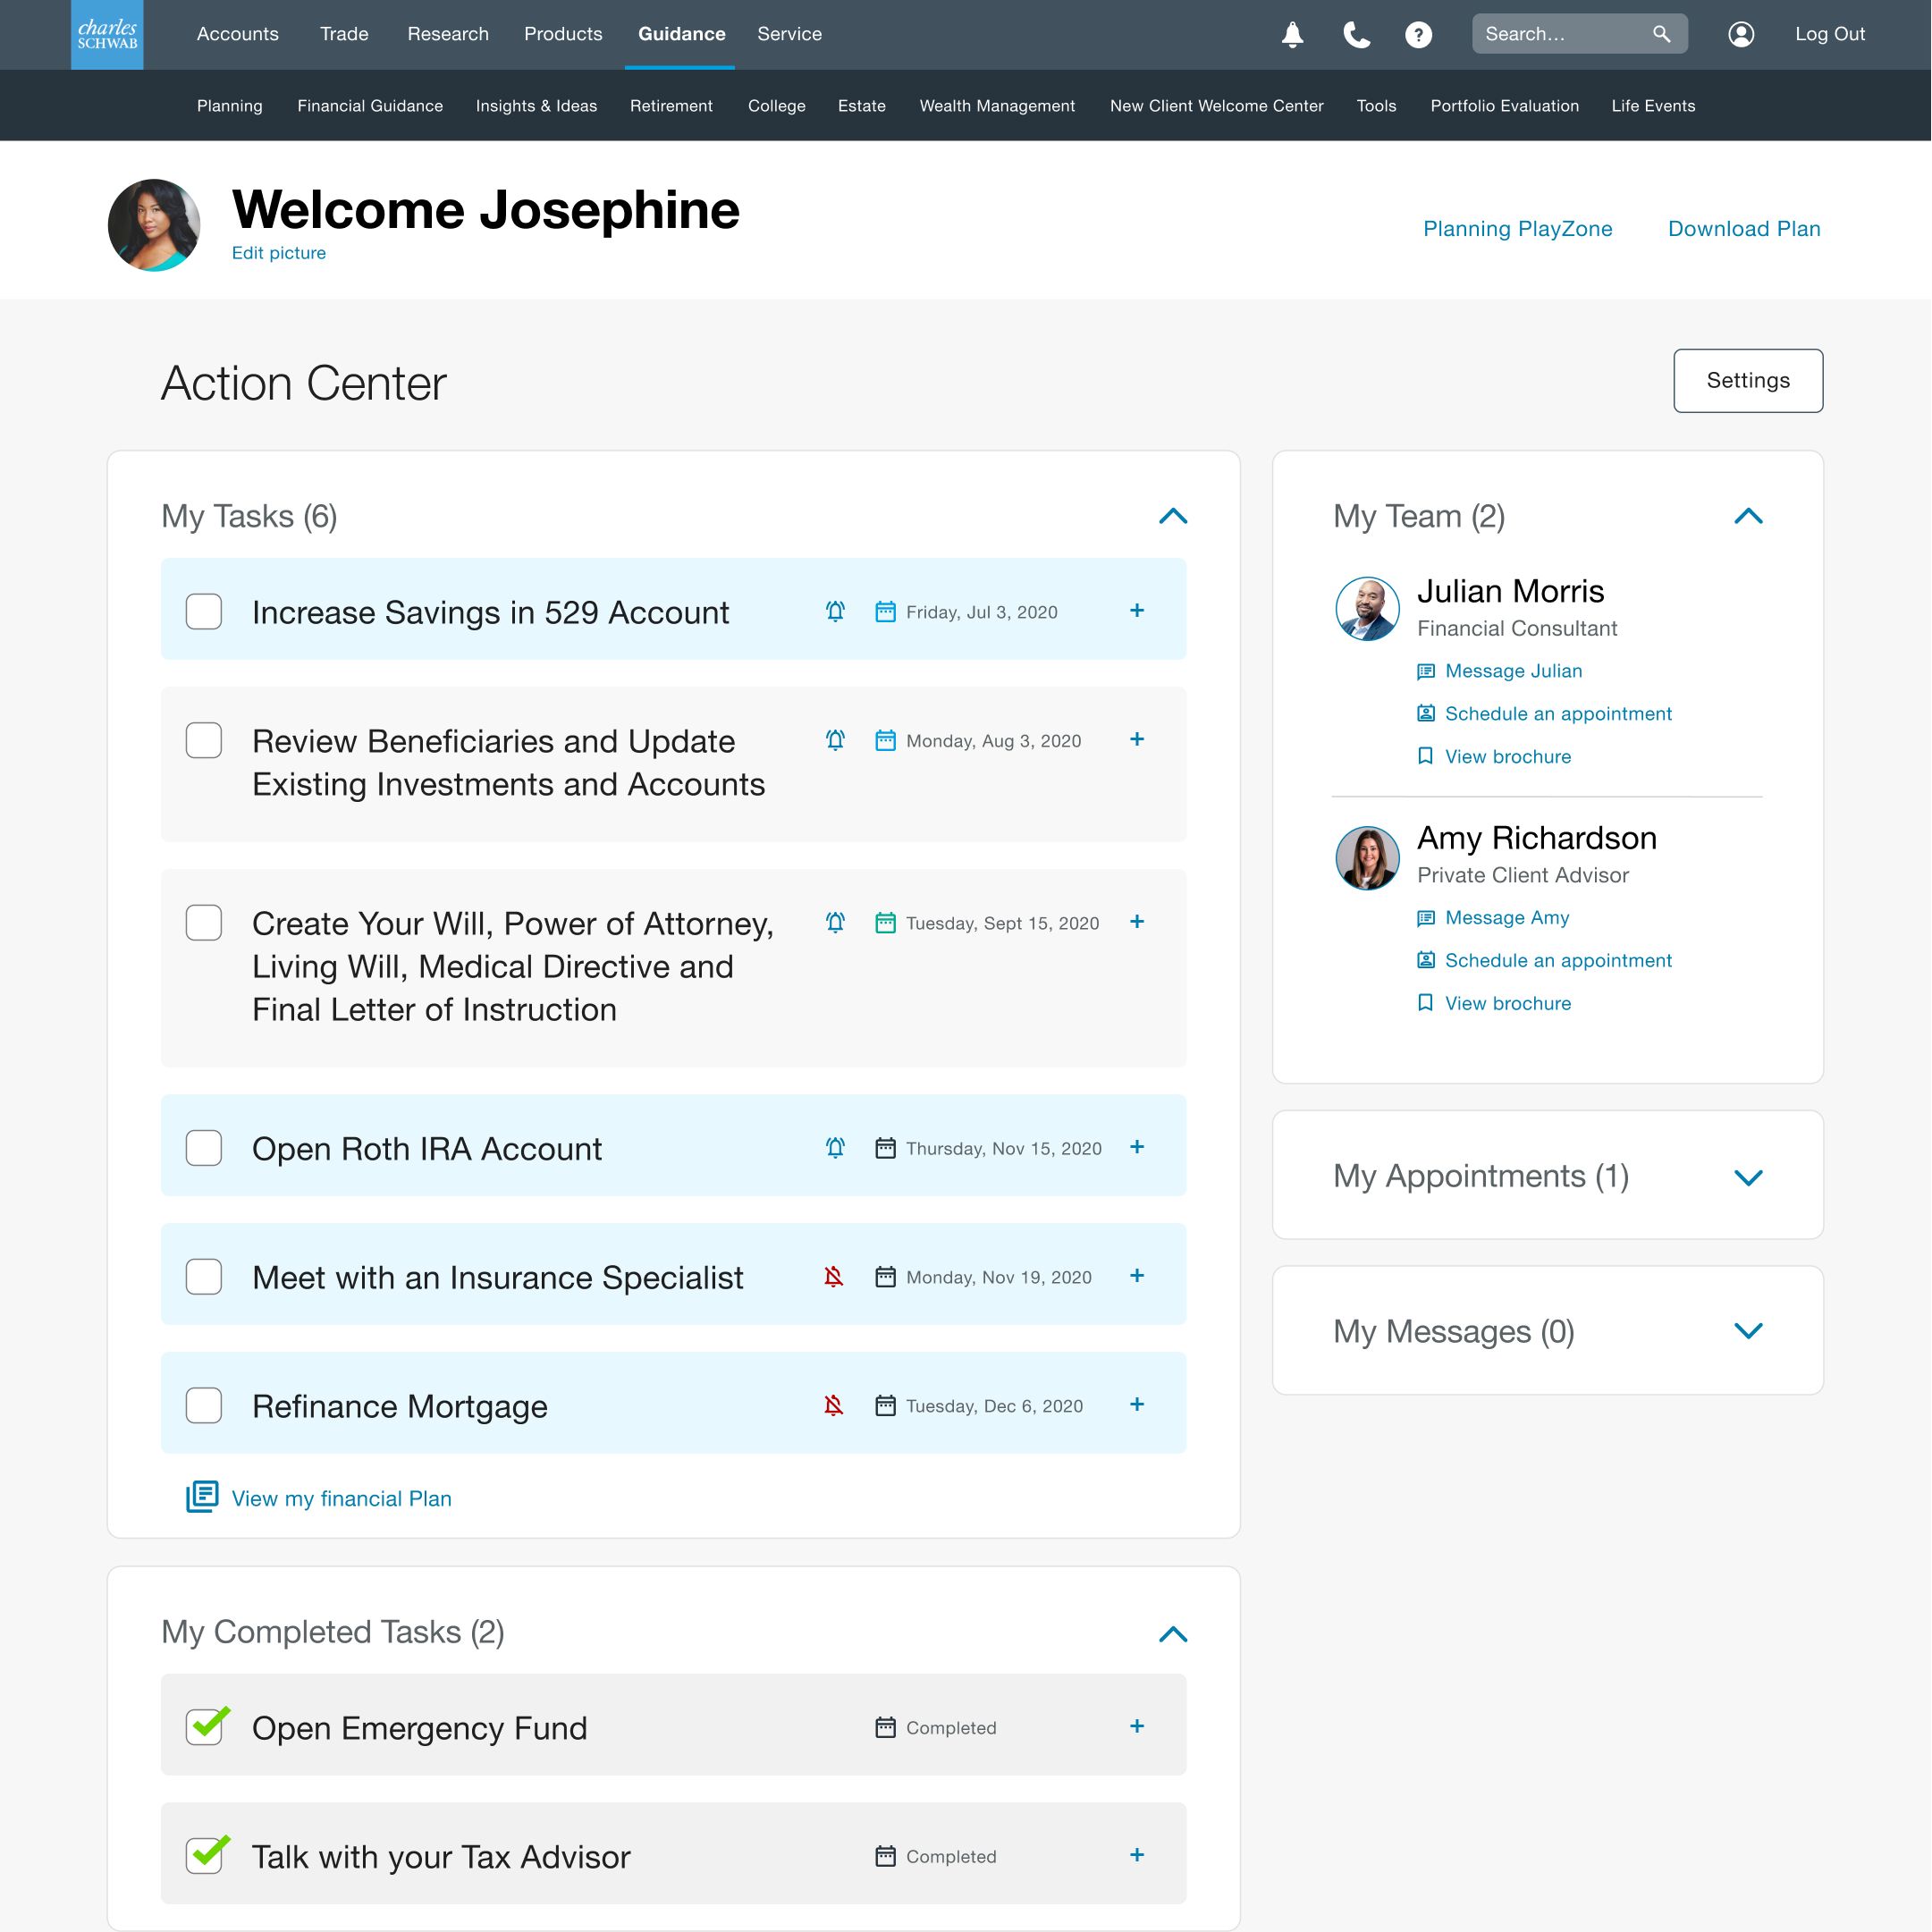Open the notifications bell in header
The width and height of the screenshot is (1932, 1932).
1292,35
